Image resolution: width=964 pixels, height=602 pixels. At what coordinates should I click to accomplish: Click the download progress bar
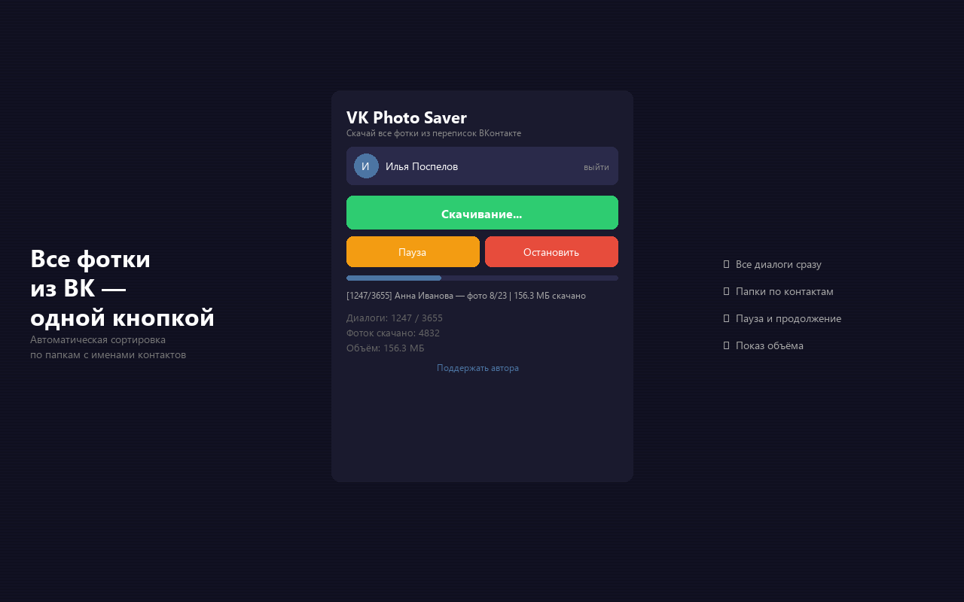(482, 278)
